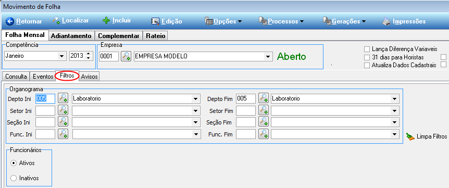Click the Impressões button label

tap(409, 21)
